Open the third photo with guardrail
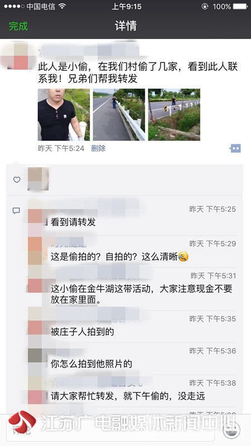251x446 pixels. [x=174, y=115]
